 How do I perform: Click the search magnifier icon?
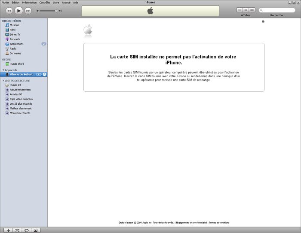tap(261, 10)
